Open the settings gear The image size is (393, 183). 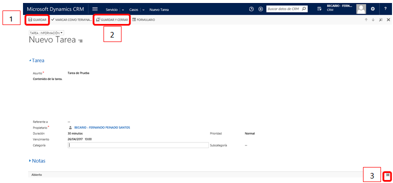(372, 9)
